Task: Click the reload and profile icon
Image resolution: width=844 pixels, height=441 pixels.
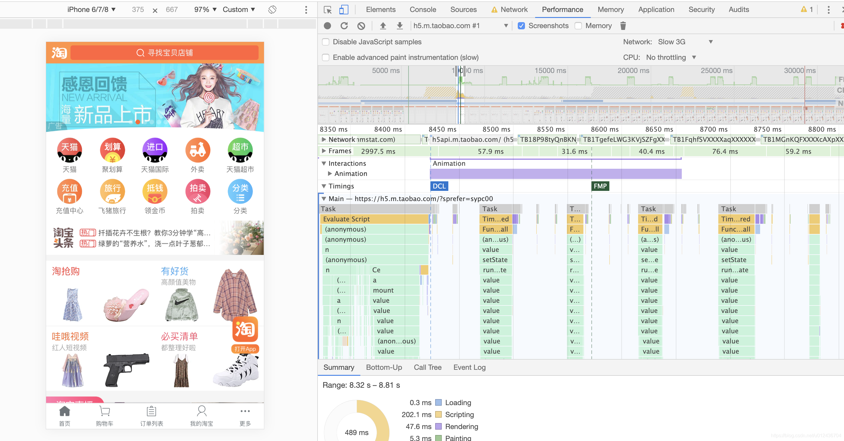Action: (x=344, y=26)
